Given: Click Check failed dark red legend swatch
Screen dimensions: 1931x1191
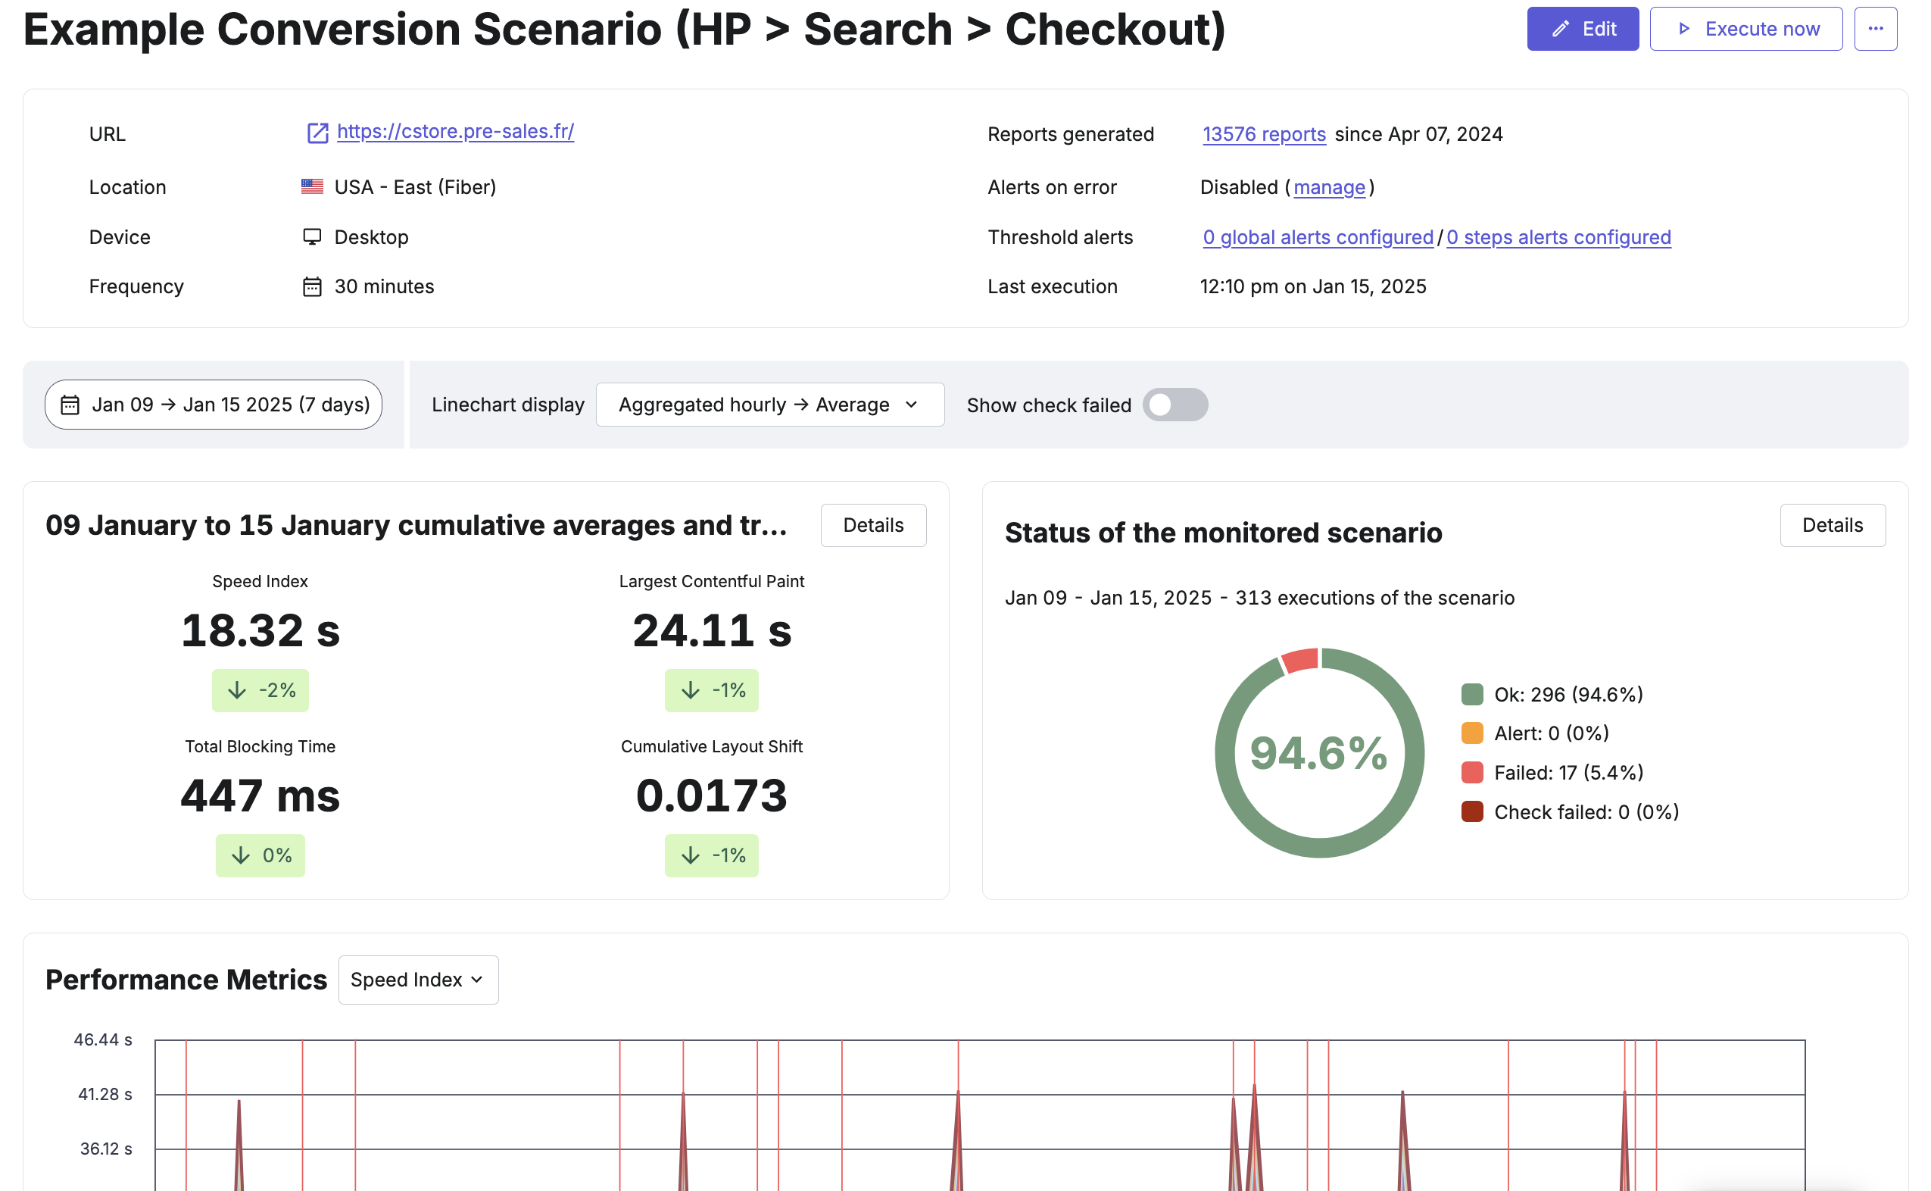Looking at the screenshot, I should [1472, 812].
